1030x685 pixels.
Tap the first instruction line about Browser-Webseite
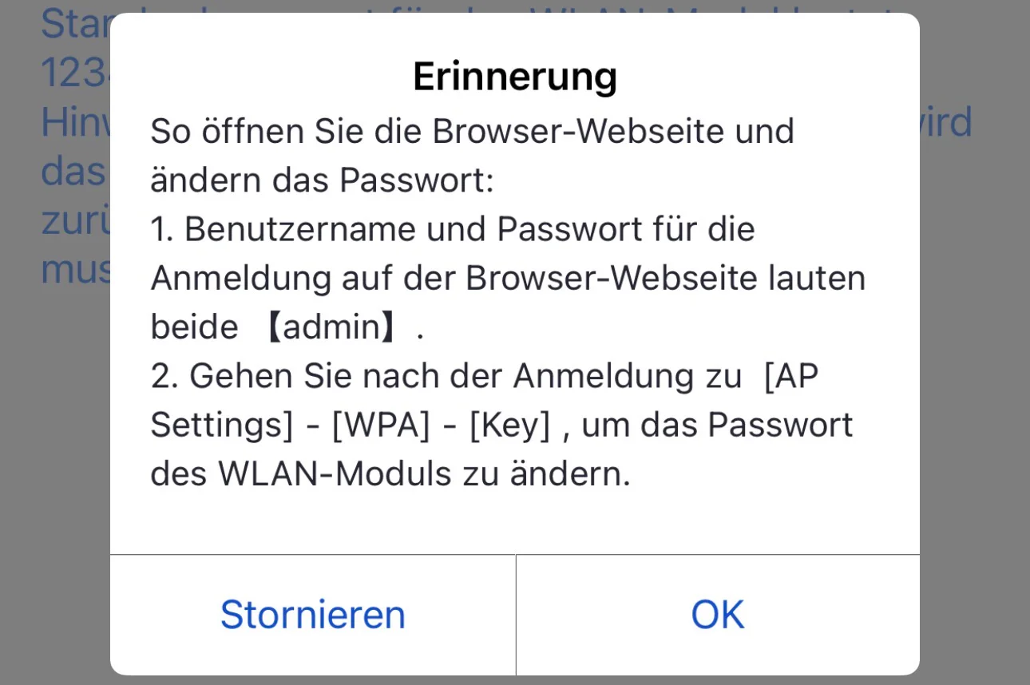471,130
